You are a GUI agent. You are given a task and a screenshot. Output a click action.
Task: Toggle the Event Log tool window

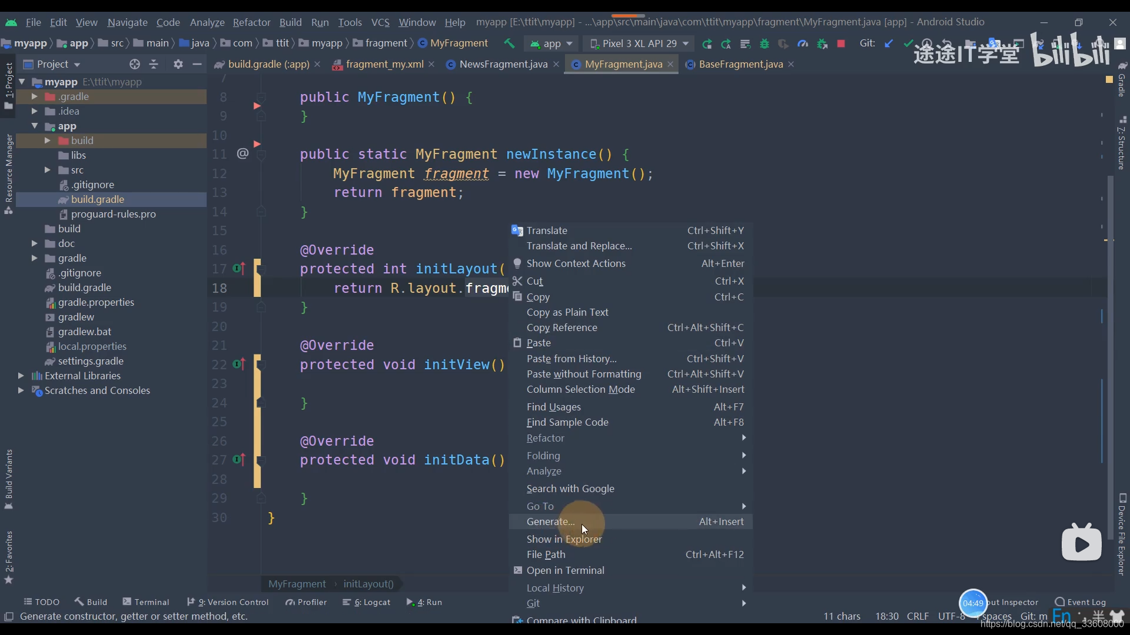[1081, 602]
